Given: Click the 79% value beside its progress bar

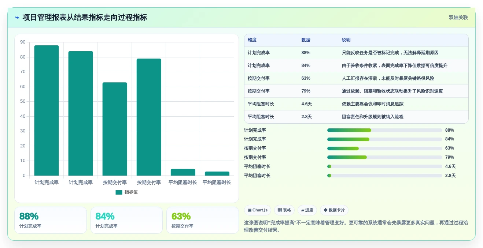Looking at the screenshot, I should (450, 157).
